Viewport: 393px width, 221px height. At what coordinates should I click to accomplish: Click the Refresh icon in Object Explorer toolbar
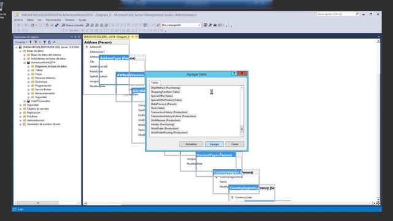pyautogui.click(x=49, y=42)
